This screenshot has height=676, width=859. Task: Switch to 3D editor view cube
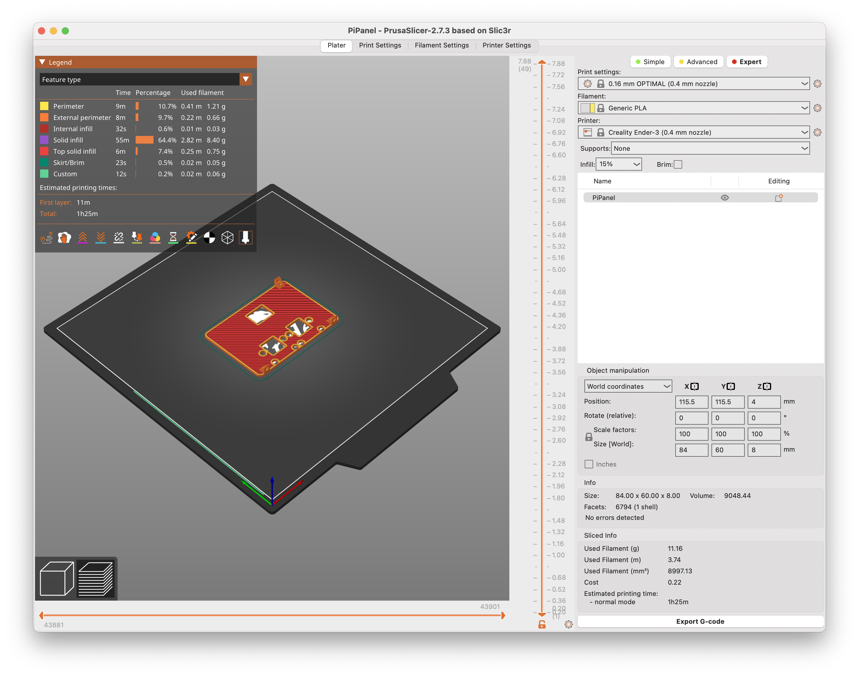pyautogui.click(x=57, y=578)
